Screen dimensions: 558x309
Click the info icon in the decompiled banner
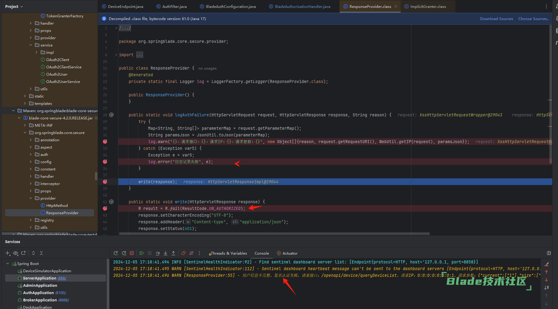click(x=104, y=19)
